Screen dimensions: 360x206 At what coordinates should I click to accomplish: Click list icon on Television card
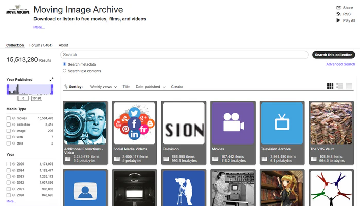click(x=166, y=159)
